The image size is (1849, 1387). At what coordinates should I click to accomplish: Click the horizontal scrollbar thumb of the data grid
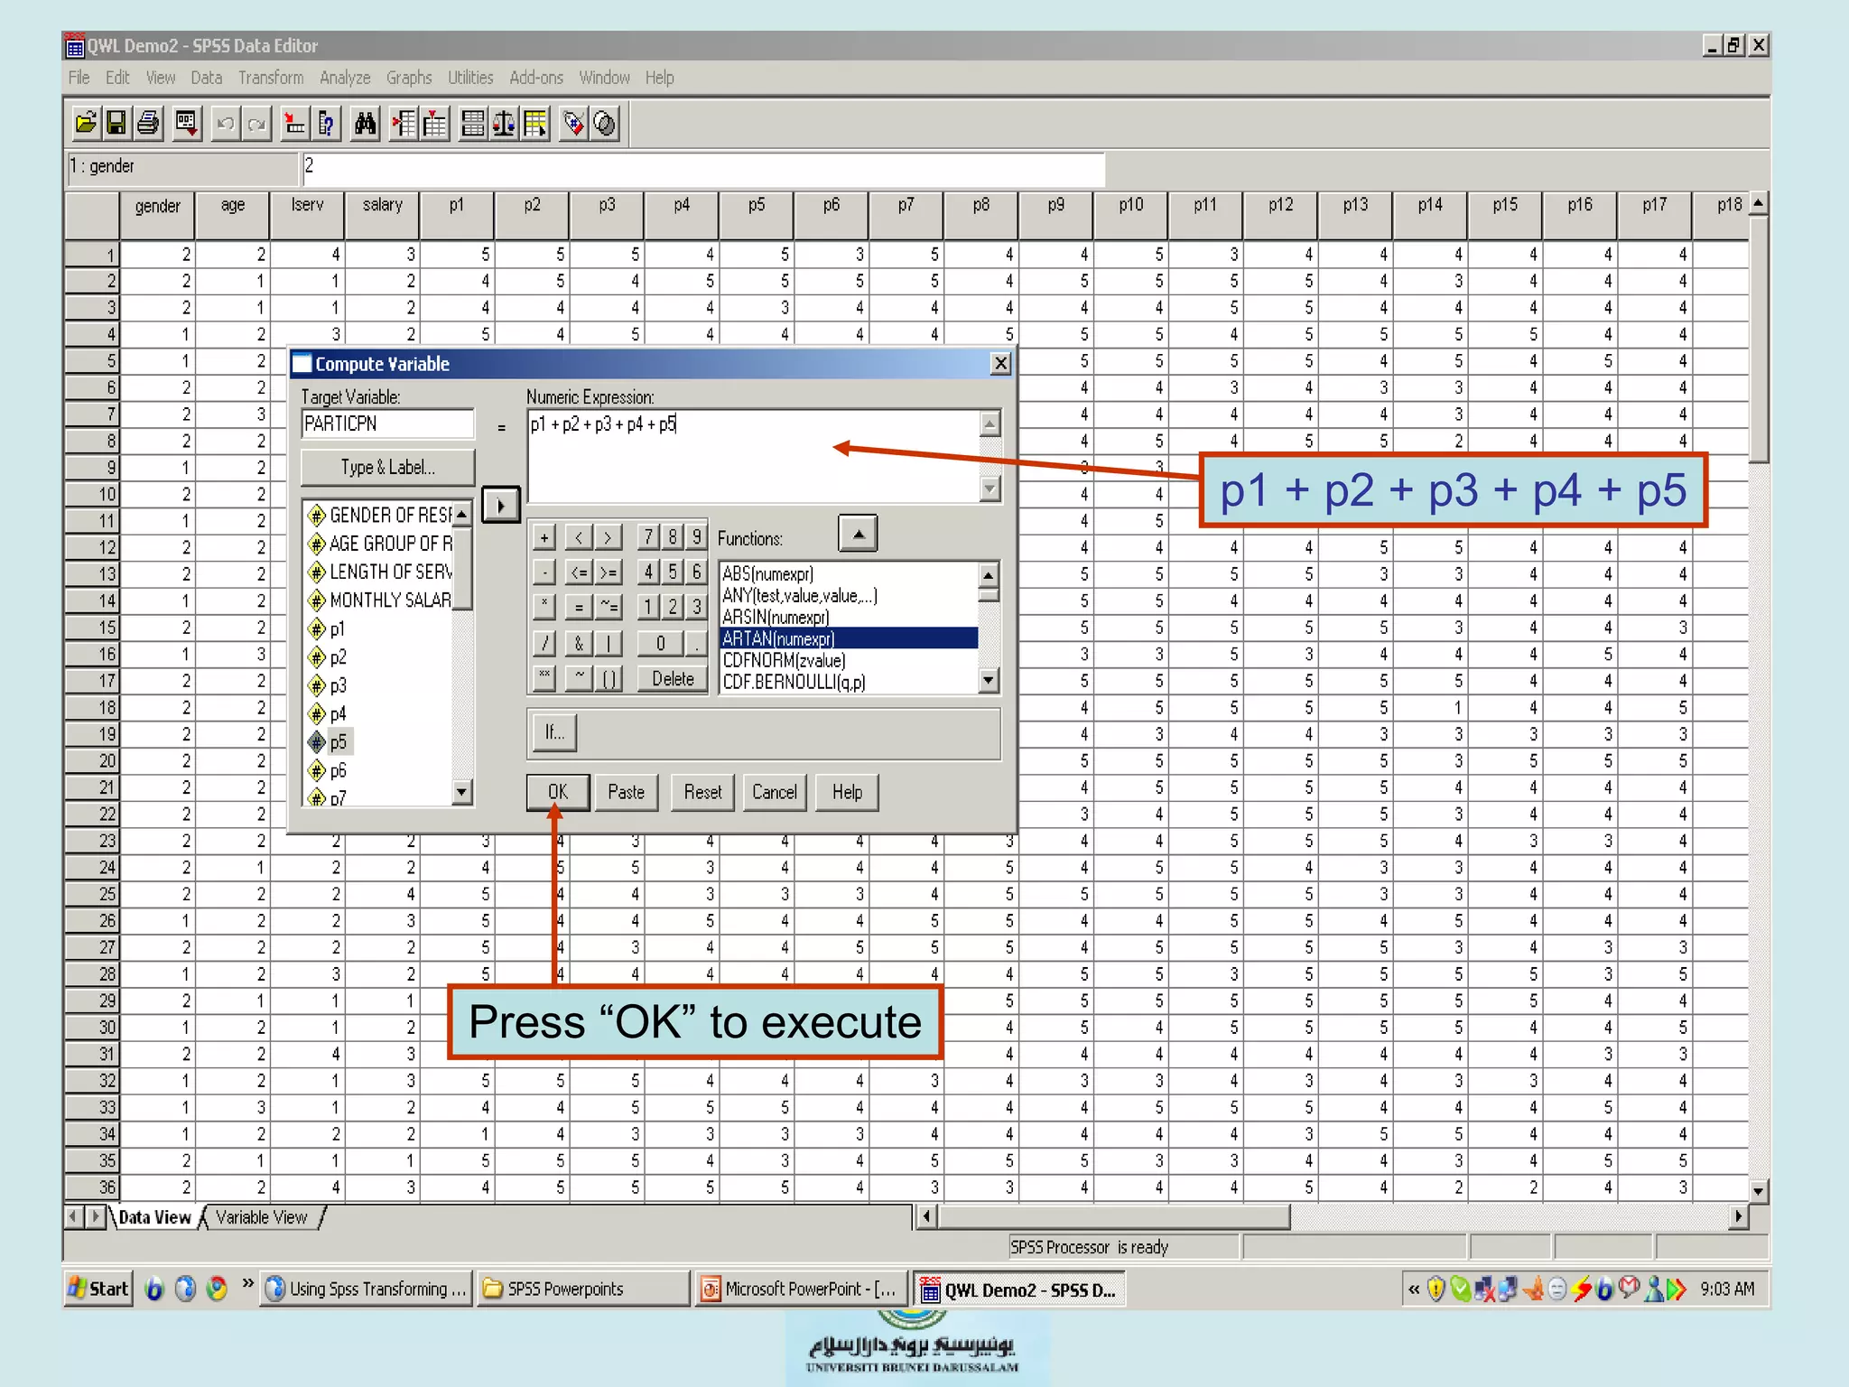[x=1114, y=1217]
